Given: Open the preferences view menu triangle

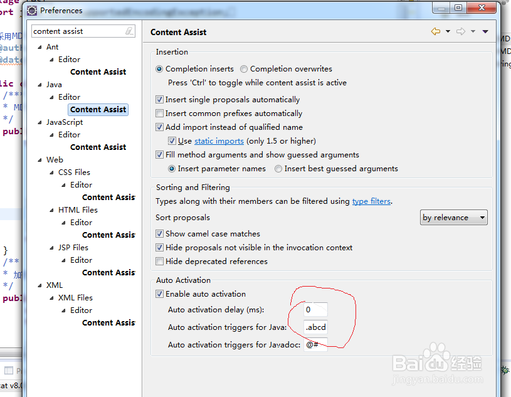Looking at the screenshot, I should (485, 31).
